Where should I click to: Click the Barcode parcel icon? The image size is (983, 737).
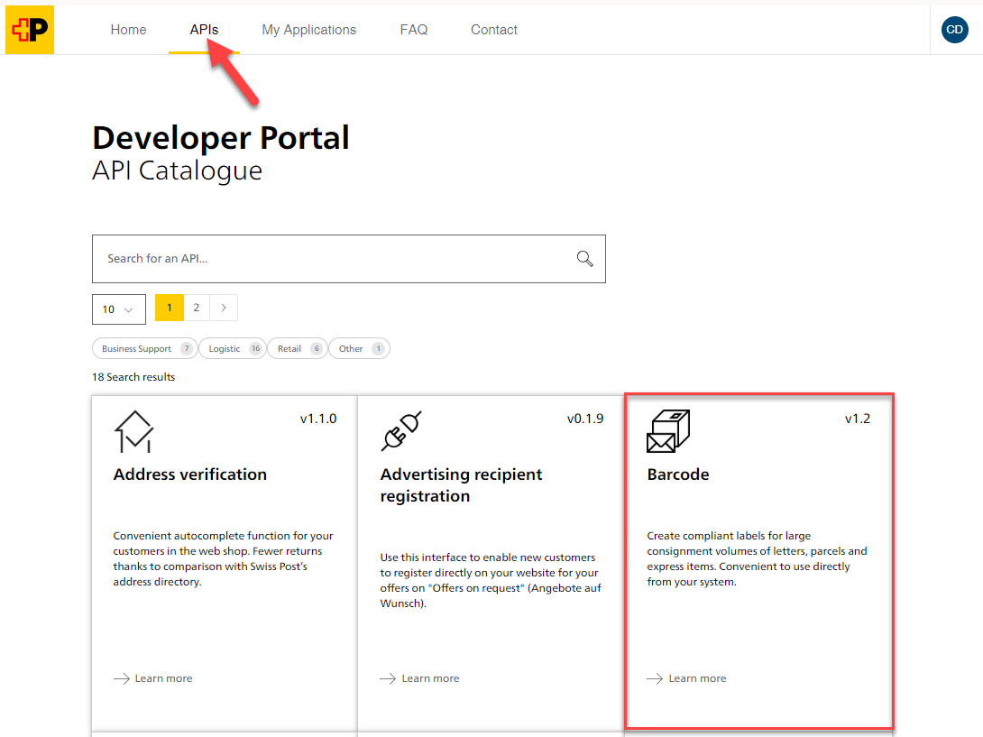pyautogui.click(x=668, y=431)
